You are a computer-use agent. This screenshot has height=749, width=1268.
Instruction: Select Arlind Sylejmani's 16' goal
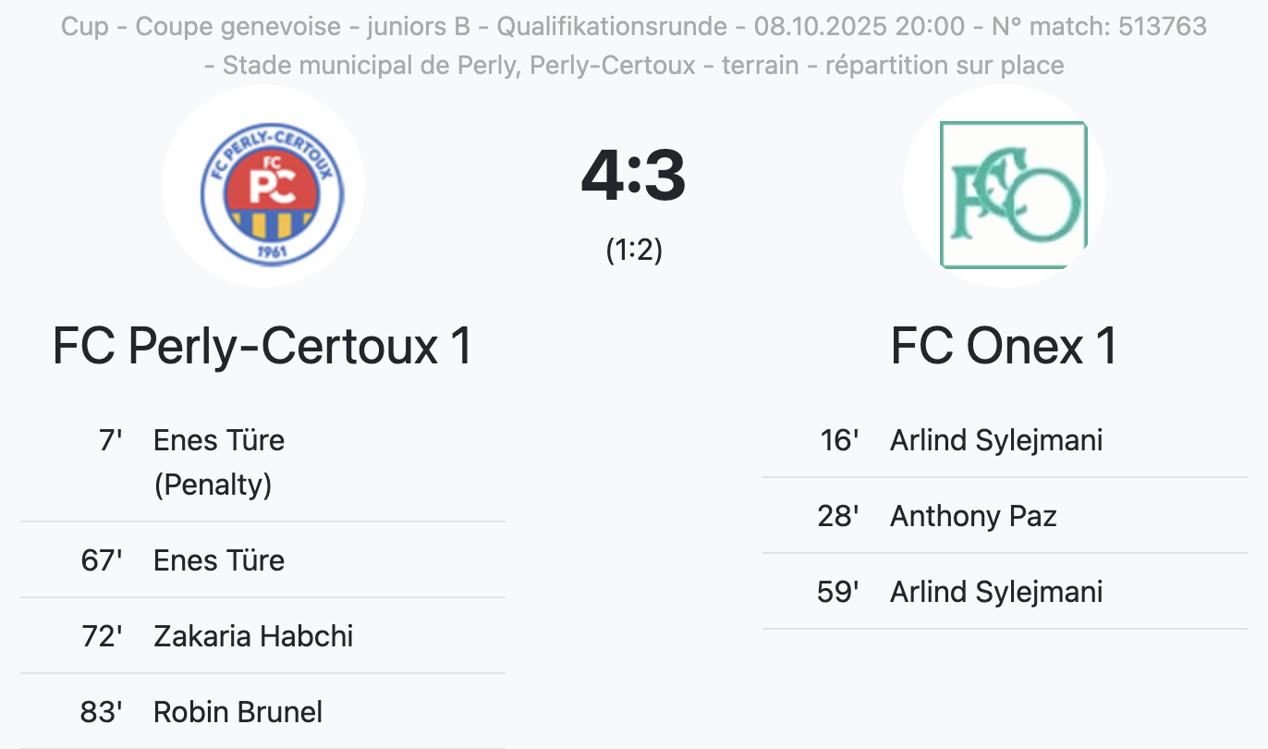pos(996,440)
